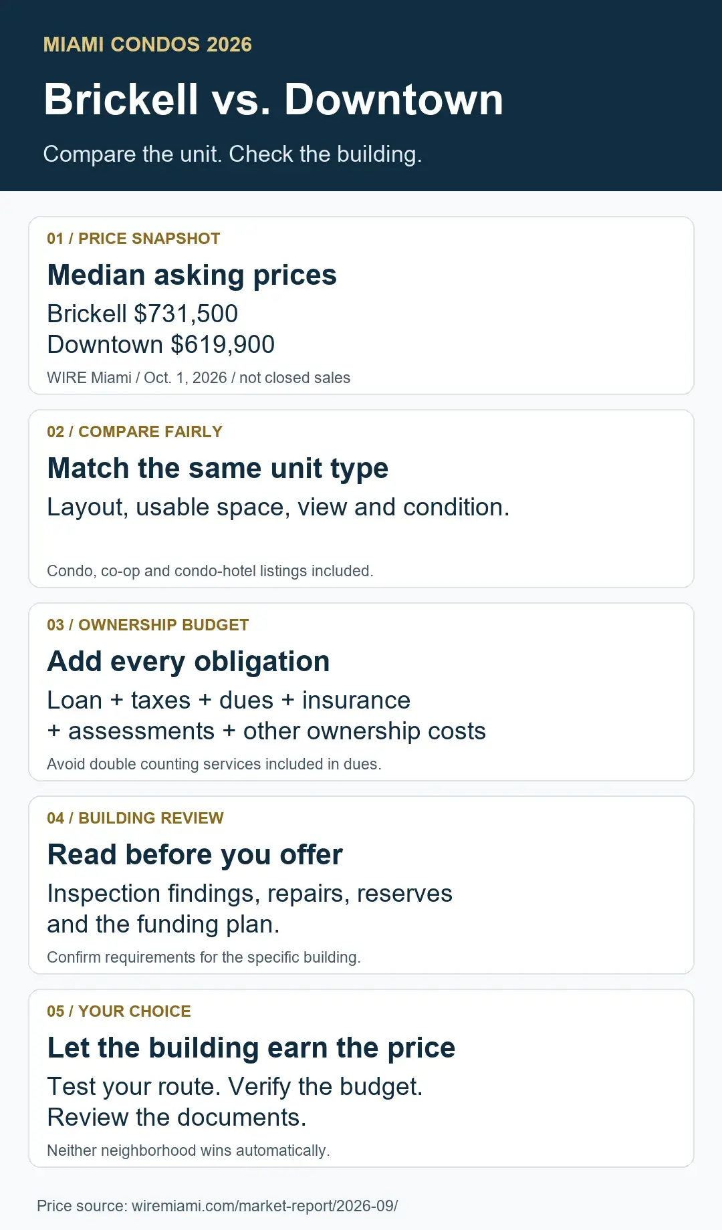Click the 02 / COMPARE FAIRLY label
This screenshot has width=722, height=1230.
(x=134, y=432)
